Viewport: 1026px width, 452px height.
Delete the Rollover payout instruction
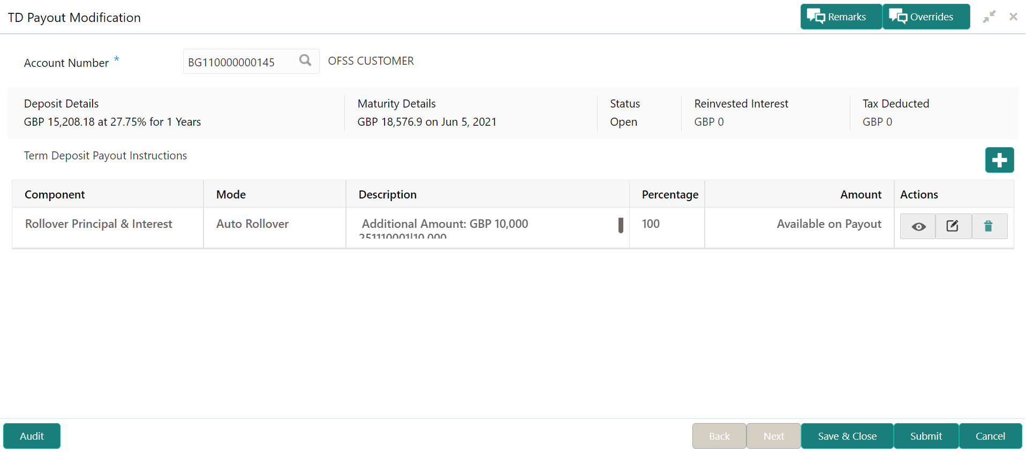[989, 226]
